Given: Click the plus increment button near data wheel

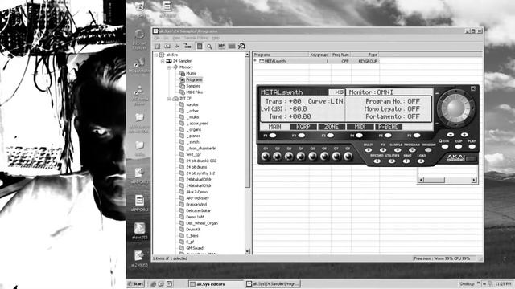Looking at the screenshot, I should pyautogui.click(x=463, y=135).
